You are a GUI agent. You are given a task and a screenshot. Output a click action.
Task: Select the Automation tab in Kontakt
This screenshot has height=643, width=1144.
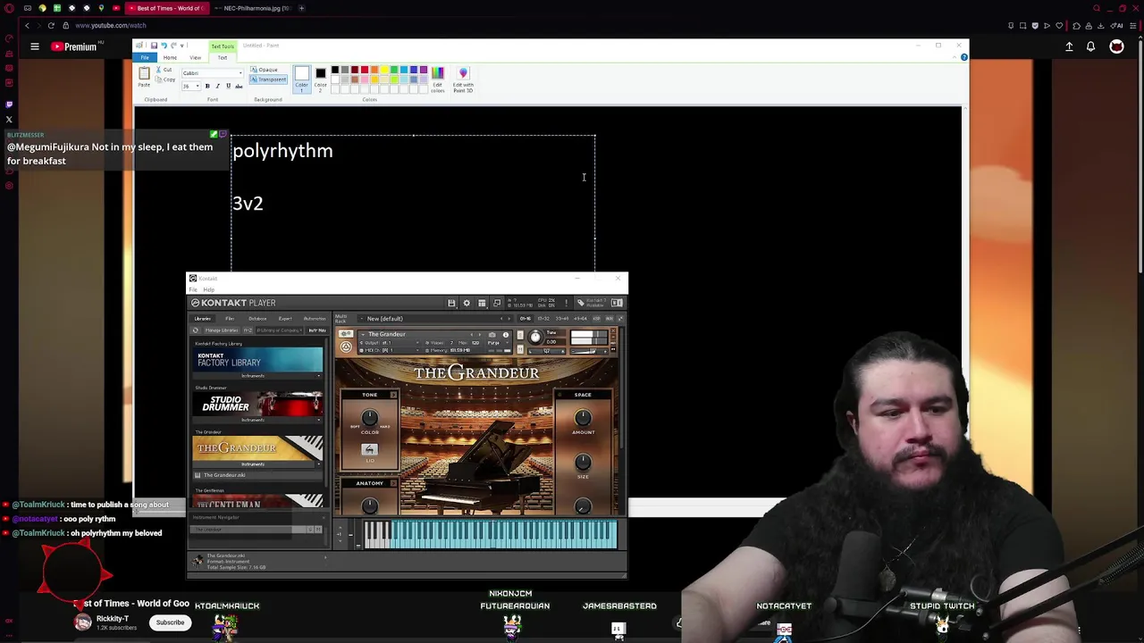tap(315, 319)
